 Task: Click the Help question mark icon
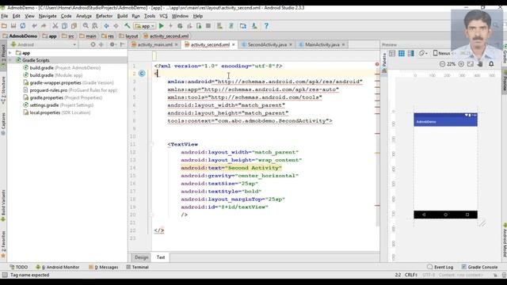(x=266, y=26)
